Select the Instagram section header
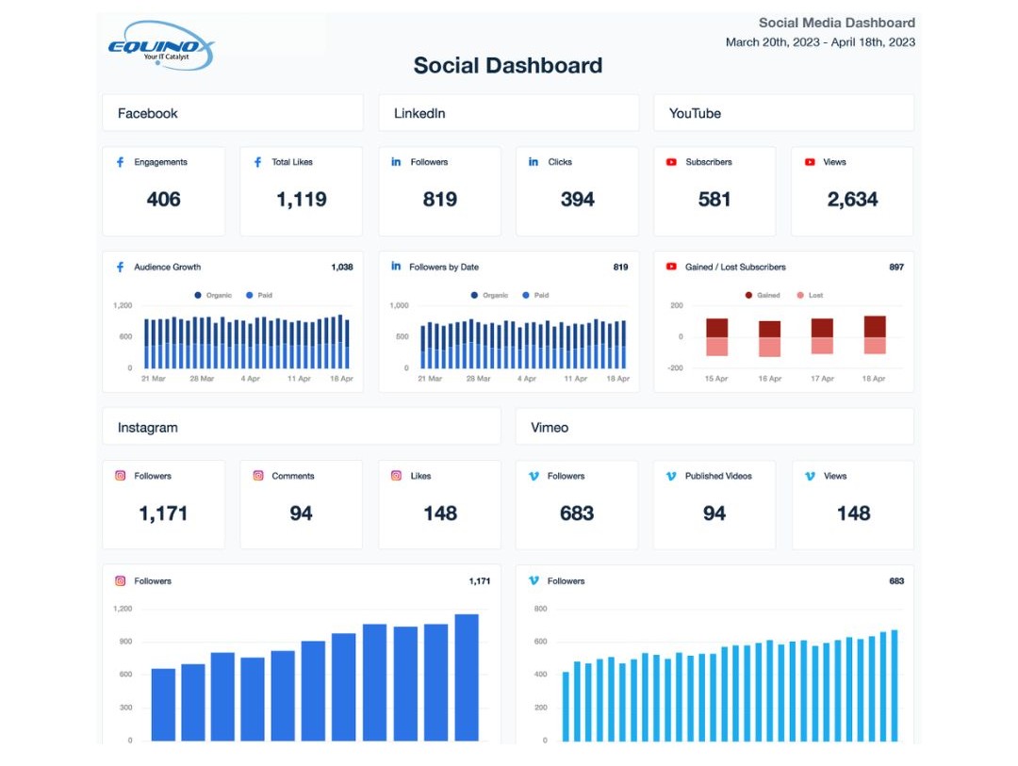This screenshot has width=1018, height=766. [x=302, y=427]
